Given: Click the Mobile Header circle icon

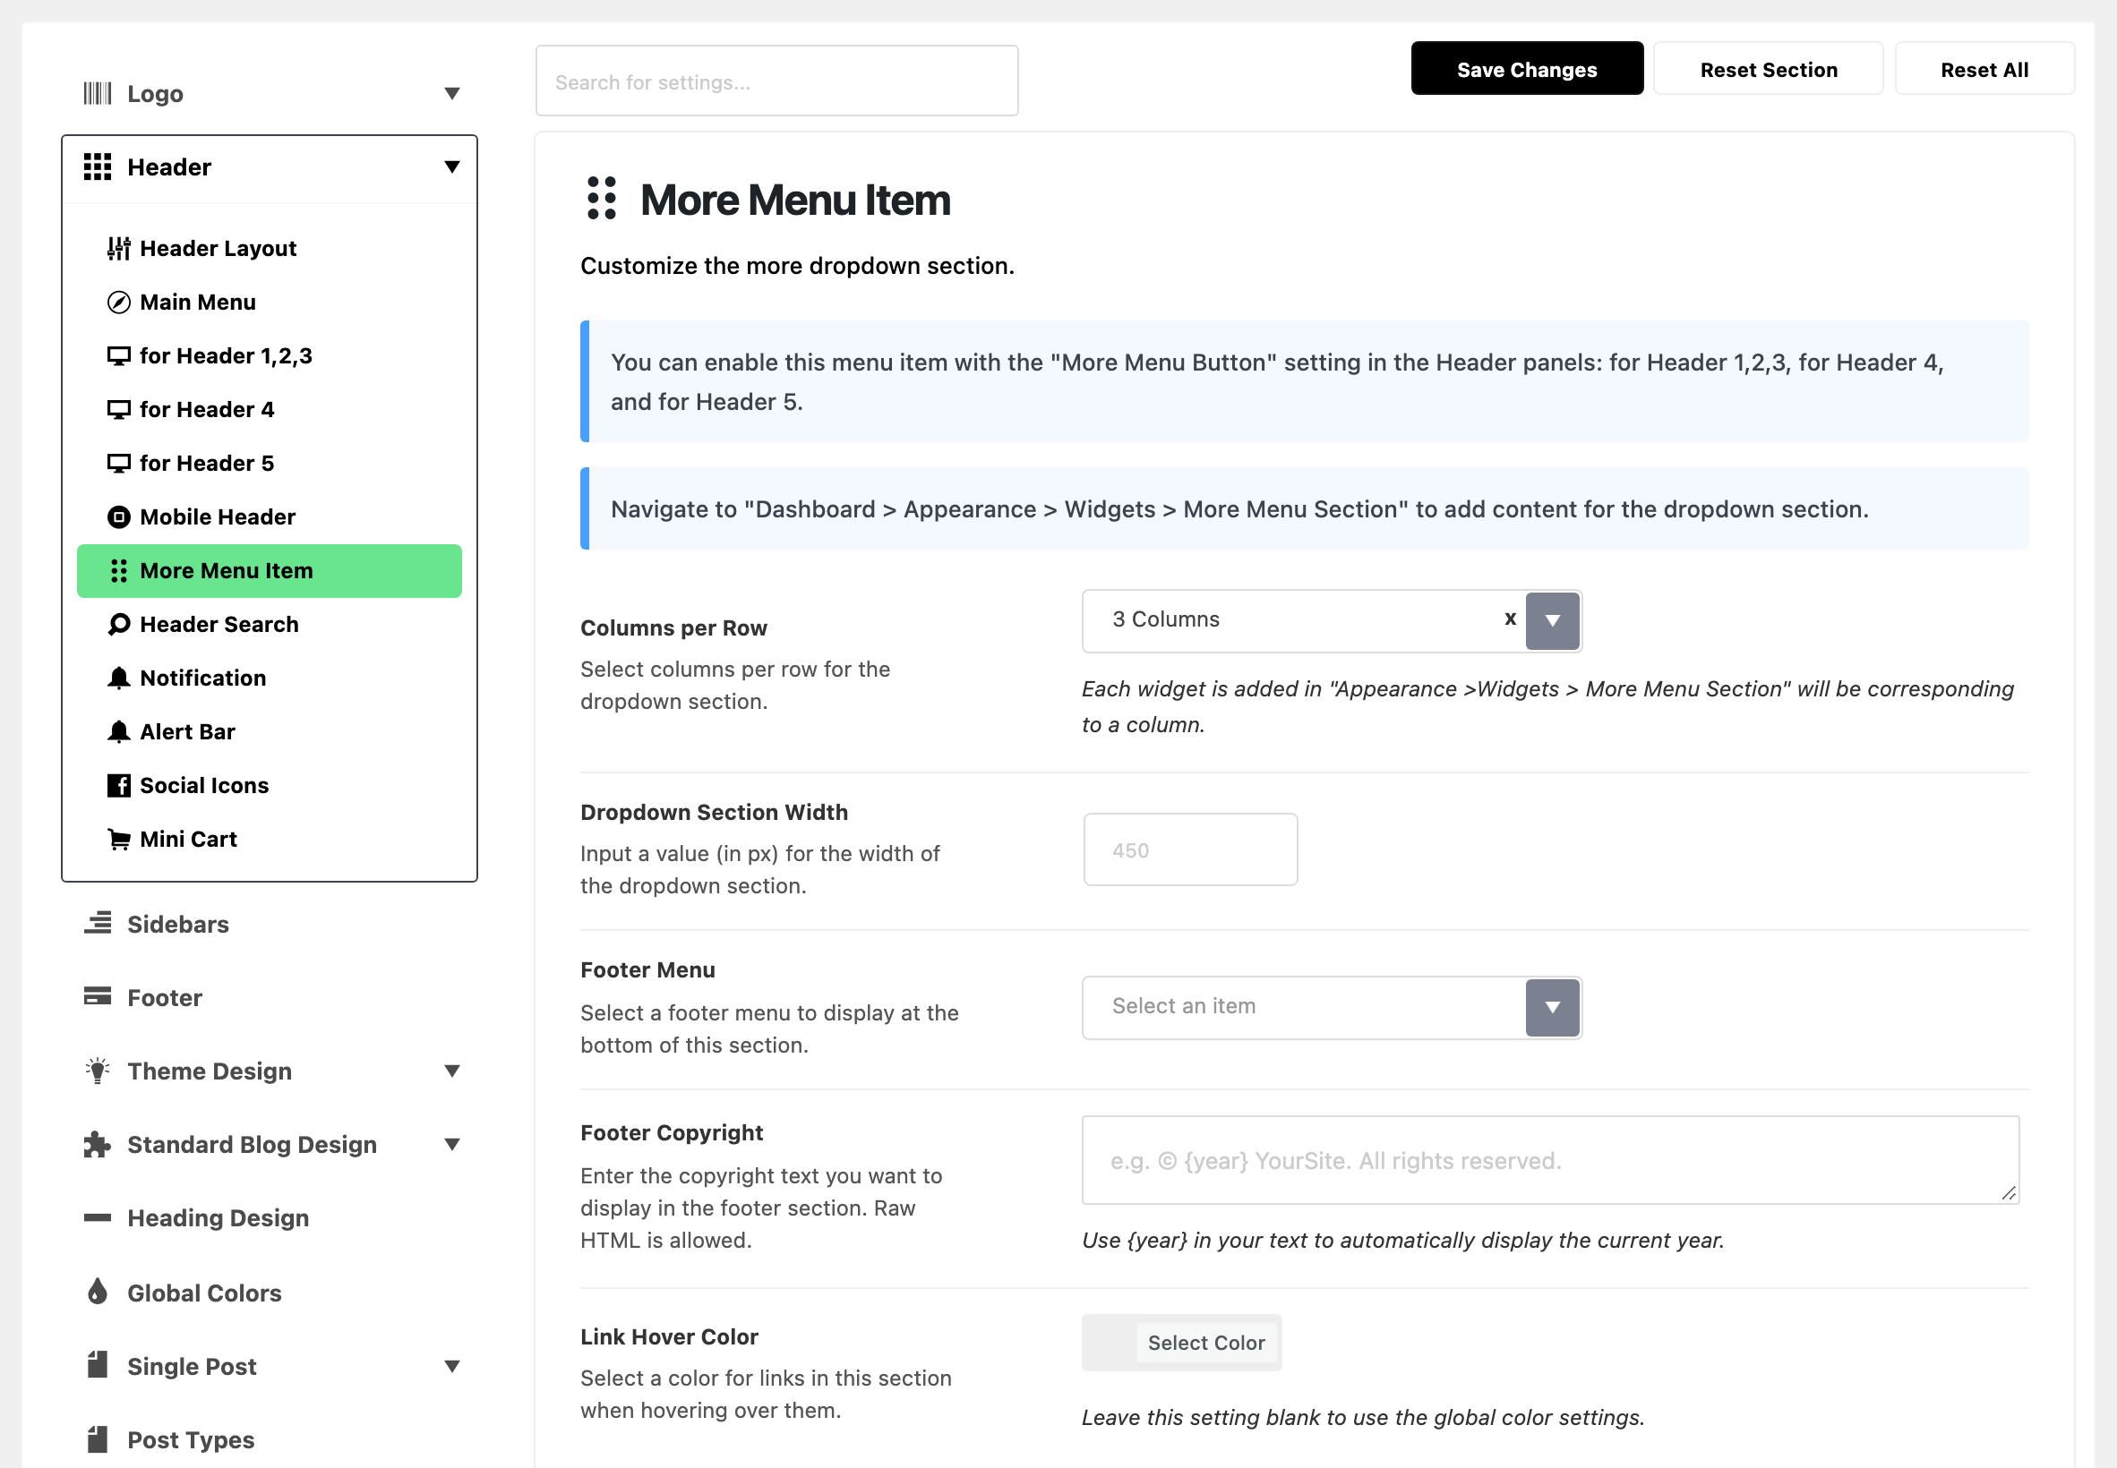Looking at the screenshot, I should pyautogui.click(x=119, y=516).
